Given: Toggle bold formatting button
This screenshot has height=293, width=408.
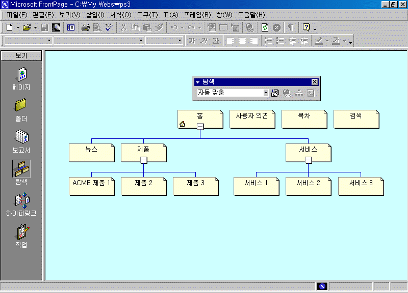Looking at the screenshot, I should 192,41.
